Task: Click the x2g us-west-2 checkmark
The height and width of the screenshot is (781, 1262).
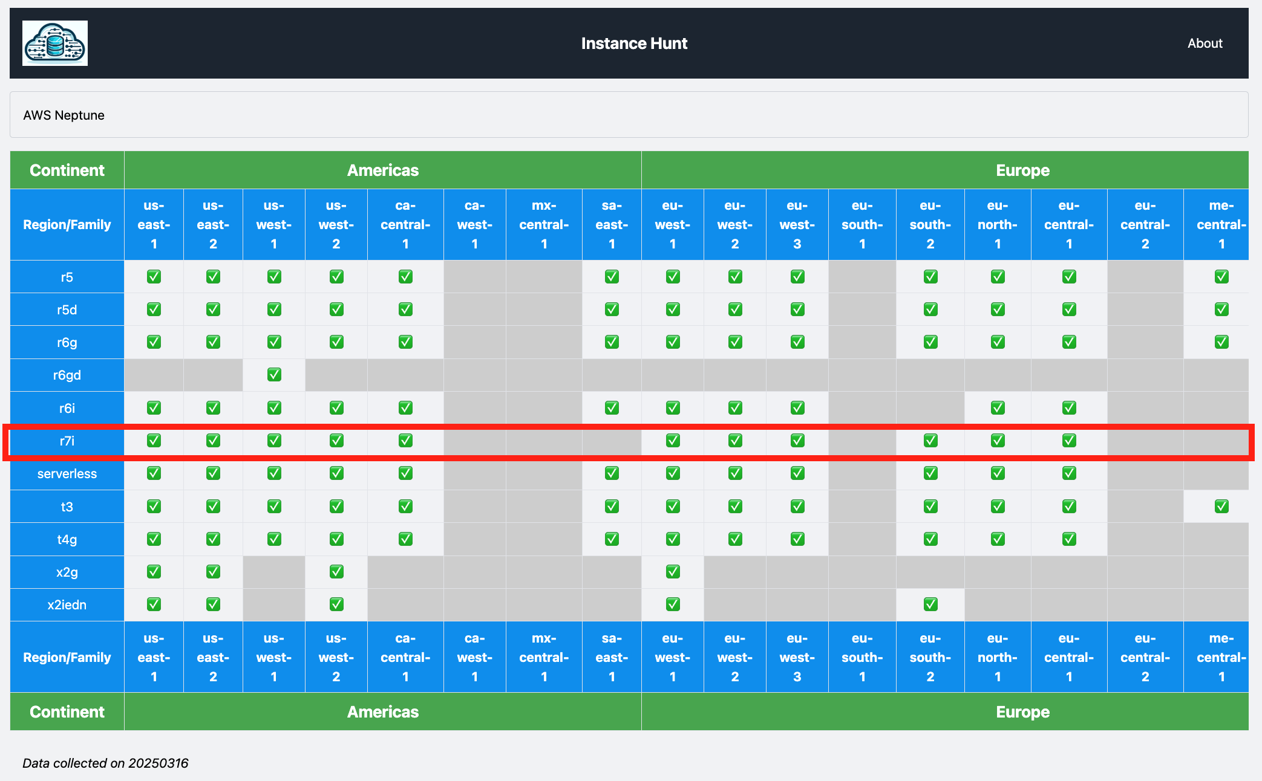Action: (336, 572)
